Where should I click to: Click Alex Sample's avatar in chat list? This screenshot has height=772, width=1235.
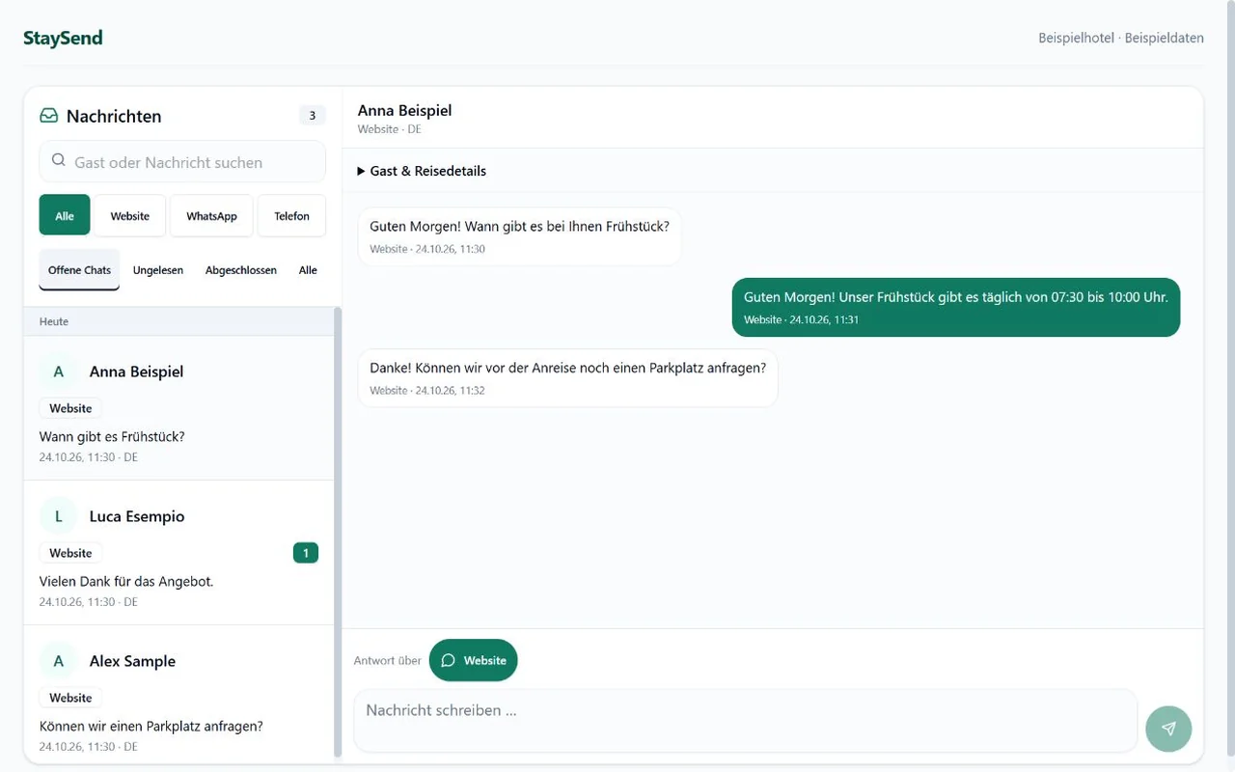(x=59, y=661)
